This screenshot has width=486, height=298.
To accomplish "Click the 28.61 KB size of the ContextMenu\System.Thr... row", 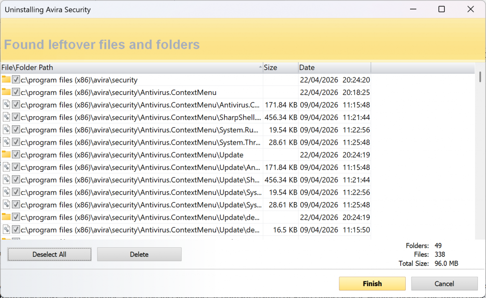I will pyautogui.click(x=283, y=142).
